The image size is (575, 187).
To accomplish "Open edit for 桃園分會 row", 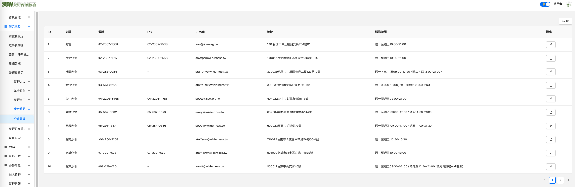I will tap(550, 72).
